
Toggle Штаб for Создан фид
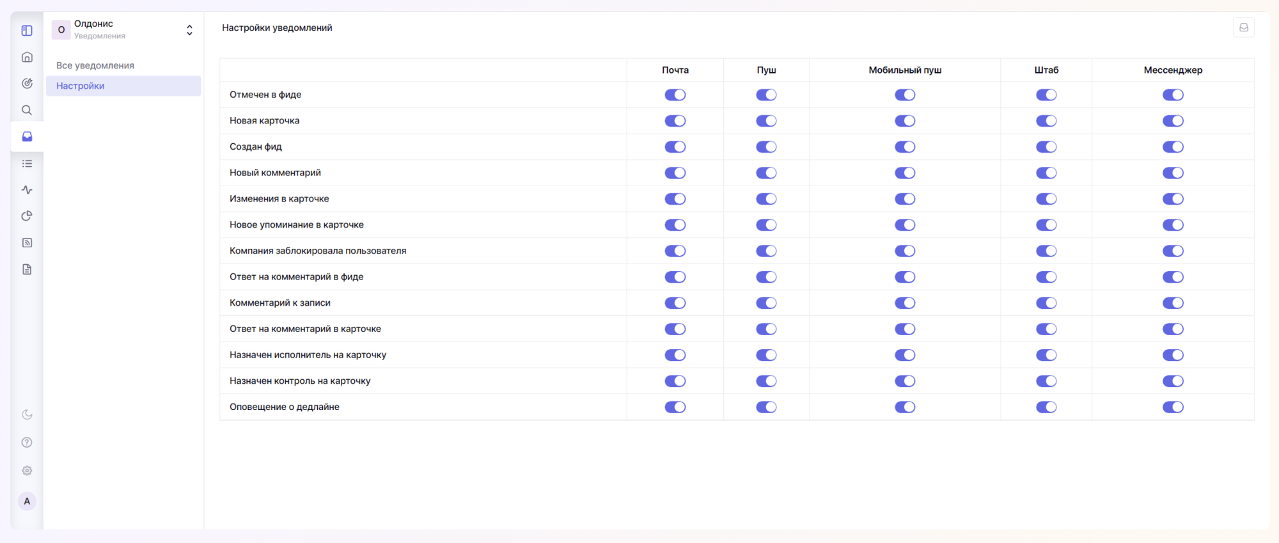[1046, 147]
